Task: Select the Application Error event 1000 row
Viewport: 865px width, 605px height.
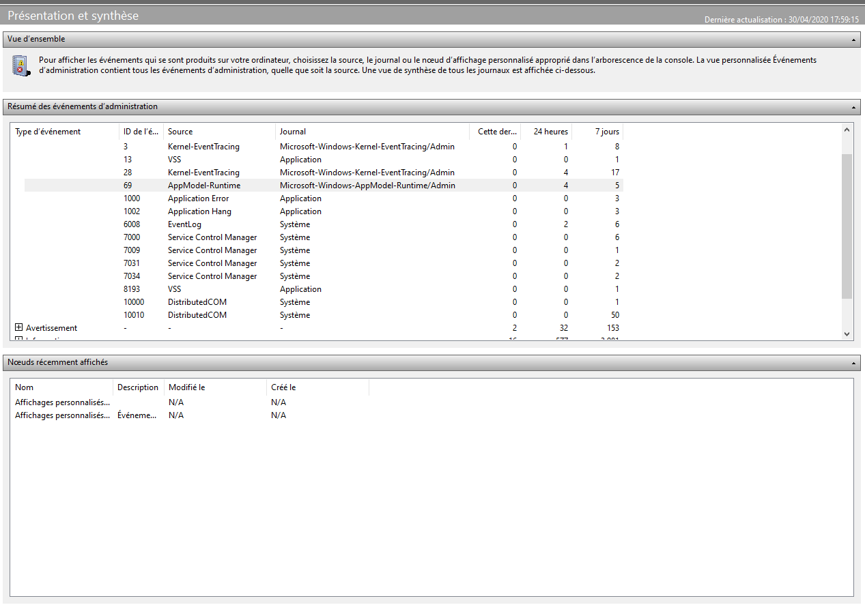Action: point(324,198)
